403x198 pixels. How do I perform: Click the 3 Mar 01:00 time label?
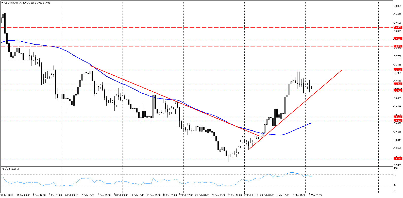click(299, 195)
